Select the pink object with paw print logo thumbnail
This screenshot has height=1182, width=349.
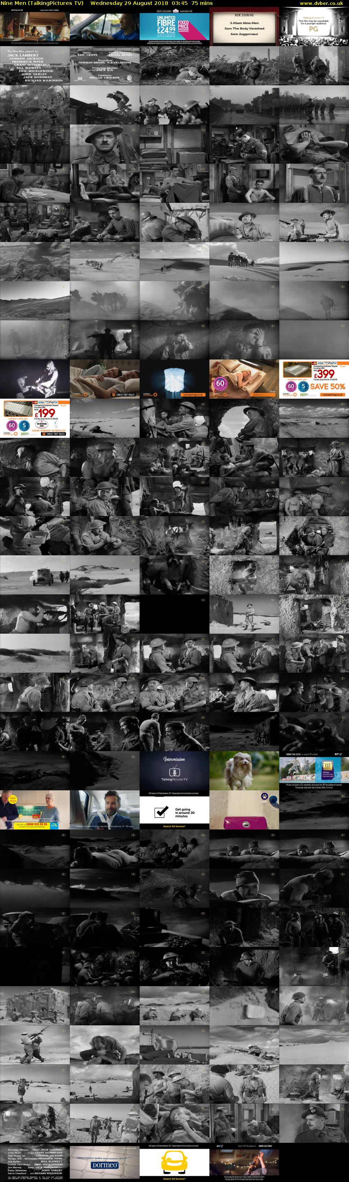tap(244, 810)
